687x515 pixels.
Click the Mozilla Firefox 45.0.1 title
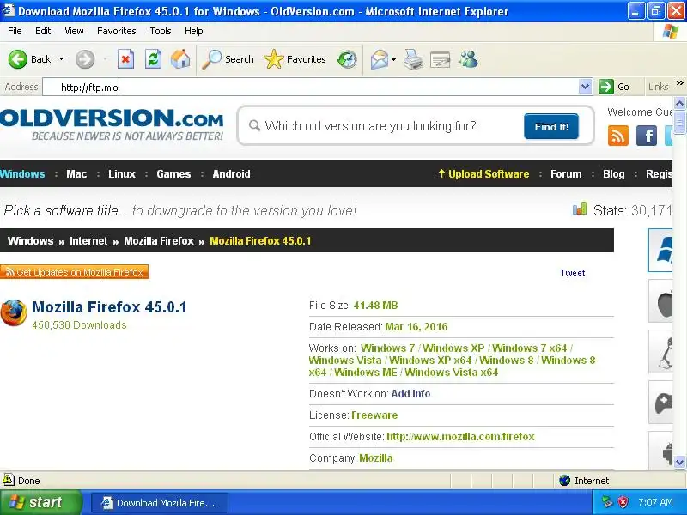pos(110,307)
